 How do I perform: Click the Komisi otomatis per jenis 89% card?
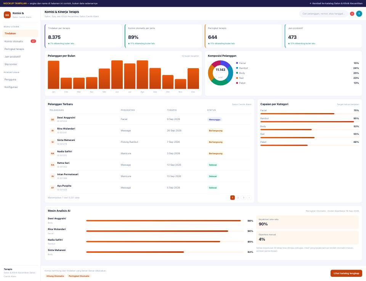point(164,36)
